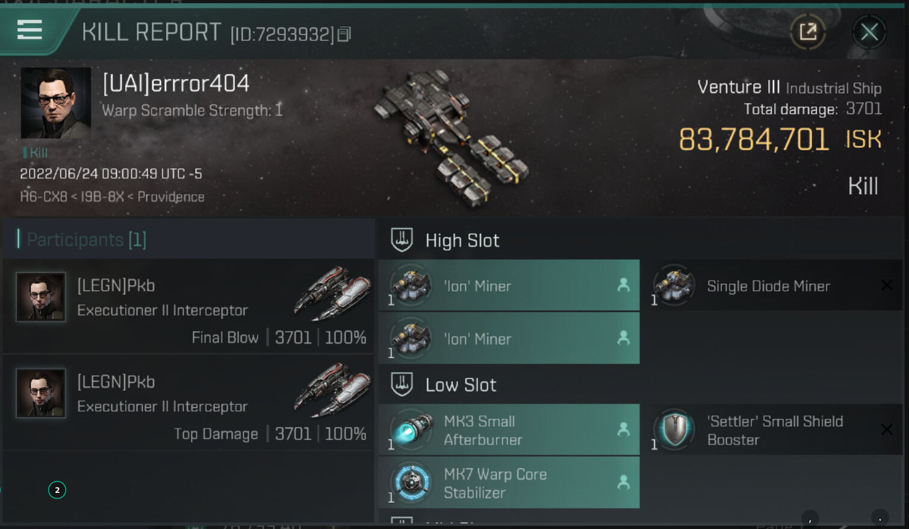Select the Venture III ship image
The width and height of the screenshot is (909, 529).
pos(451,136)
